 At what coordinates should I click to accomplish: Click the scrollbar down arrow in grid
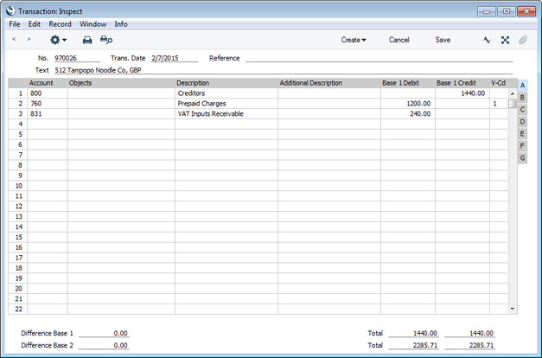[513, 309]
